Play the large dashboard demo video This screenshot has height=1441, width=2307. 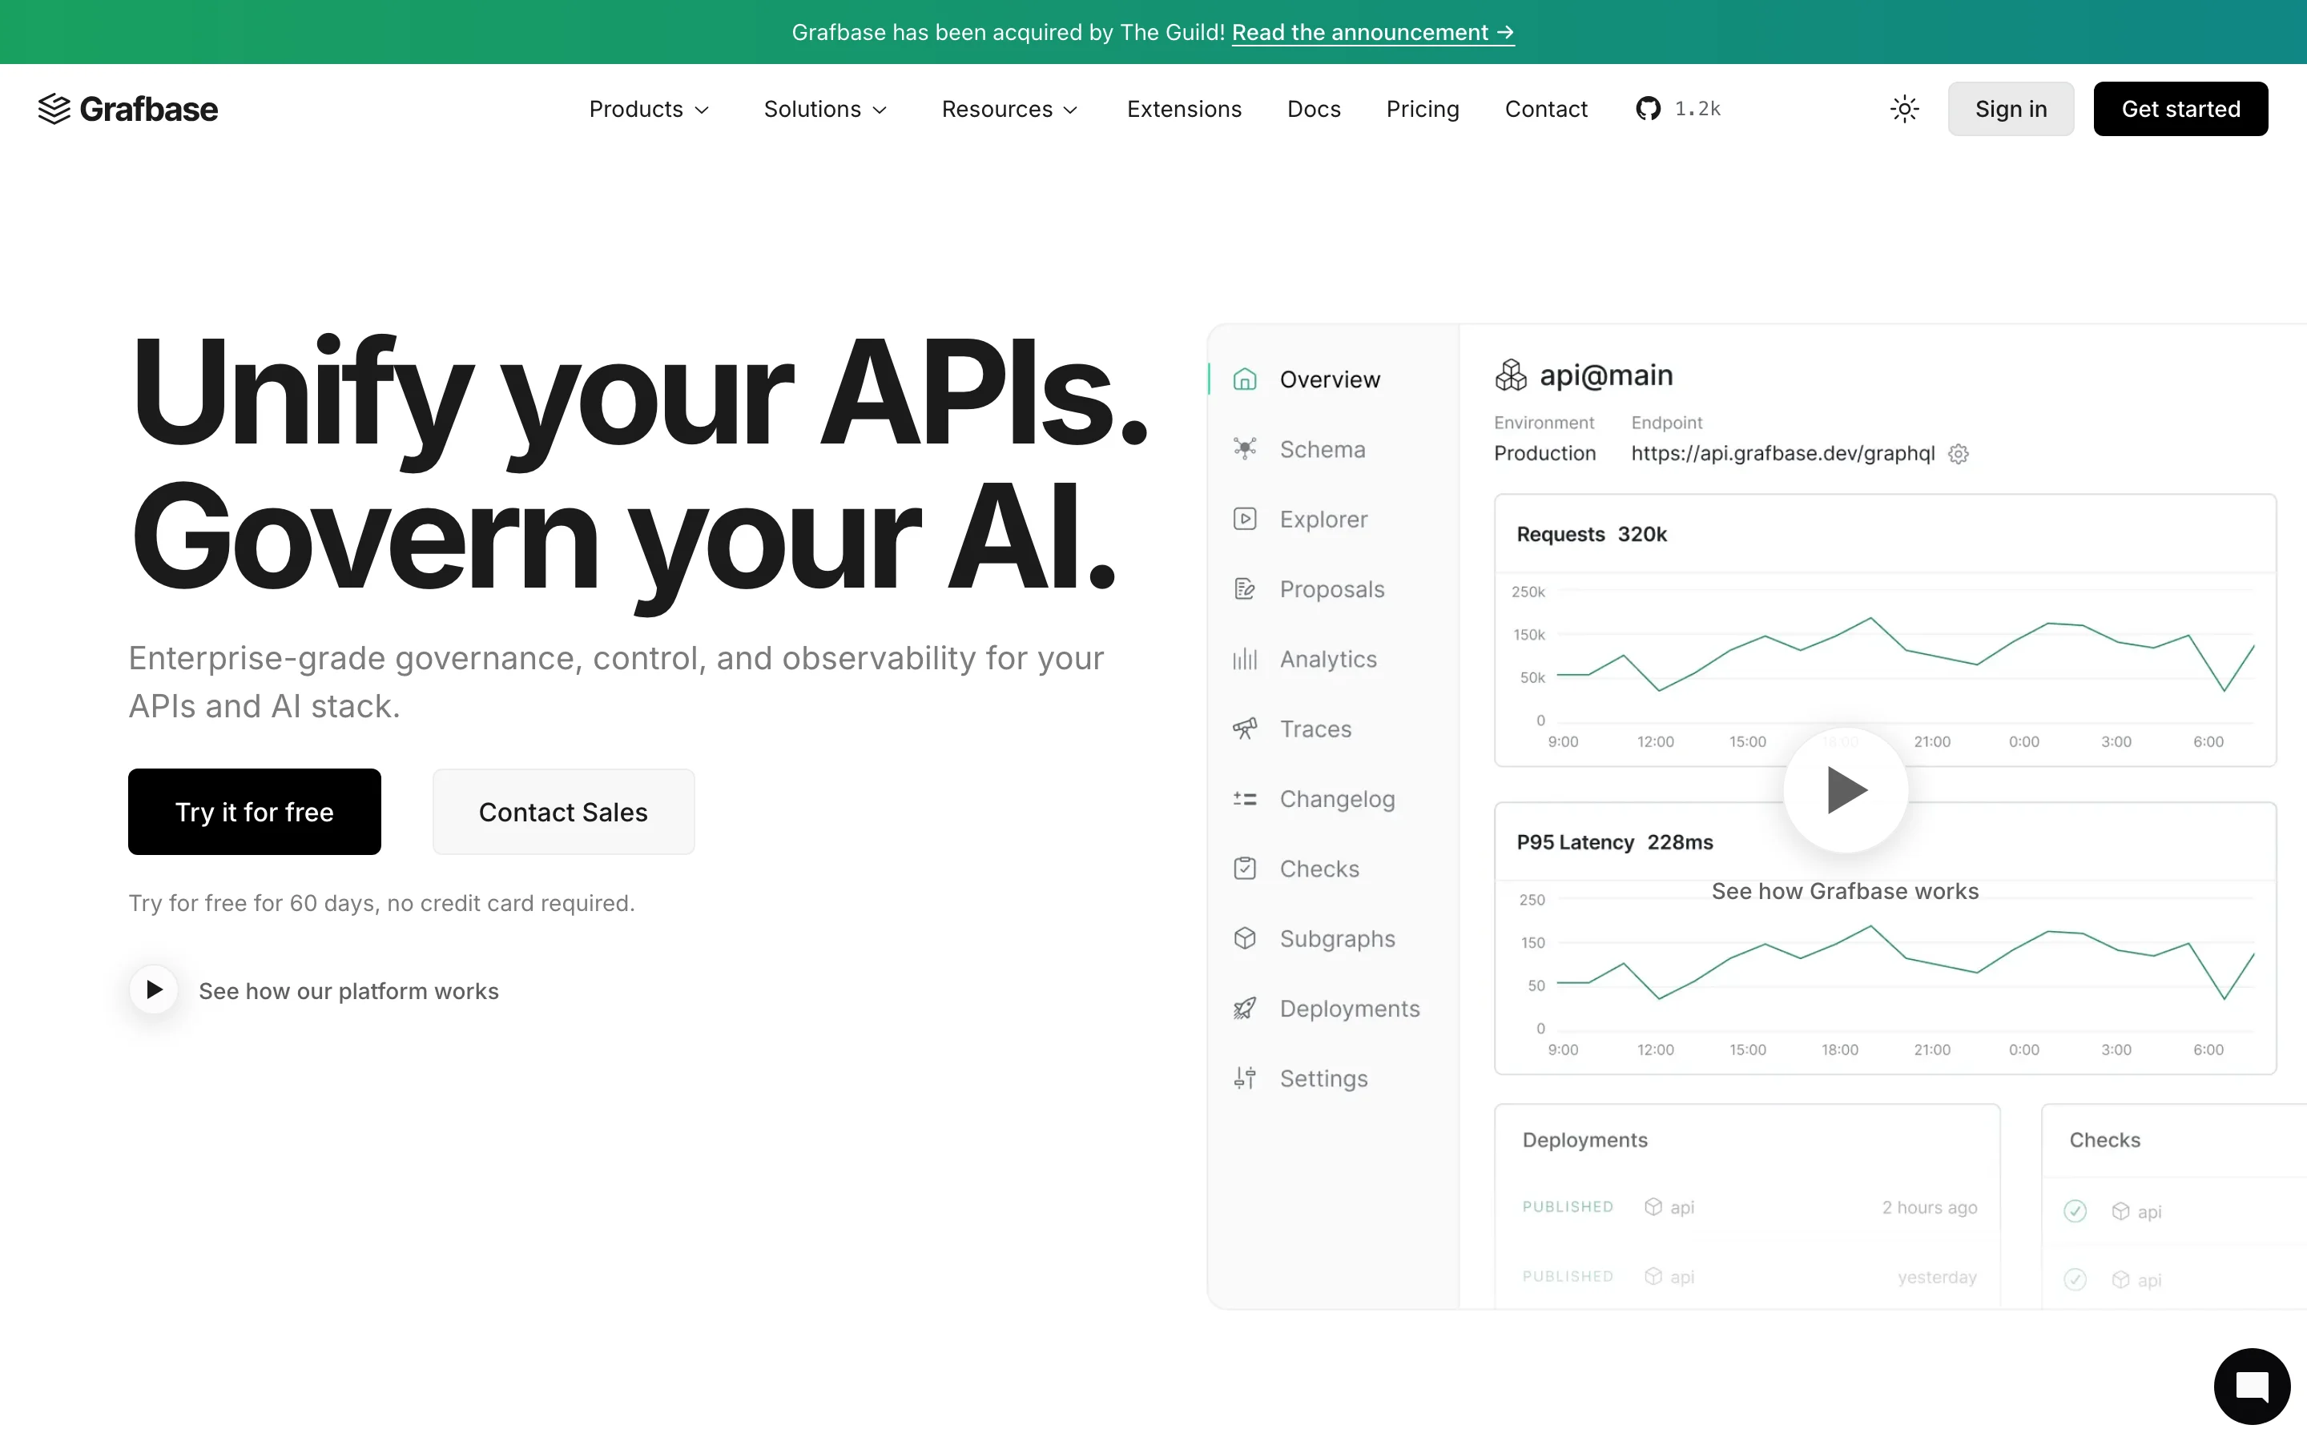pyautogui.click(x=1846, y=789)
